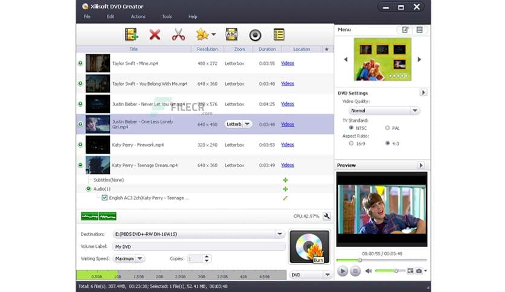505x292 pixels.
Task: Click the menu template list icon
Action: click(419, 30)
